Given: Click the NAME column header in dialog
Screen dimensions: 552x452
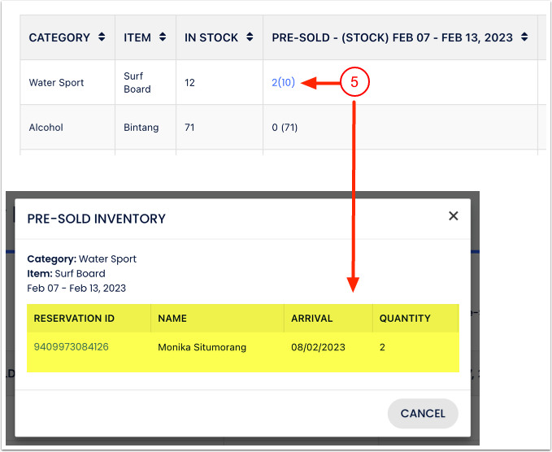Looking at the screenshot, I should (172, 319).
